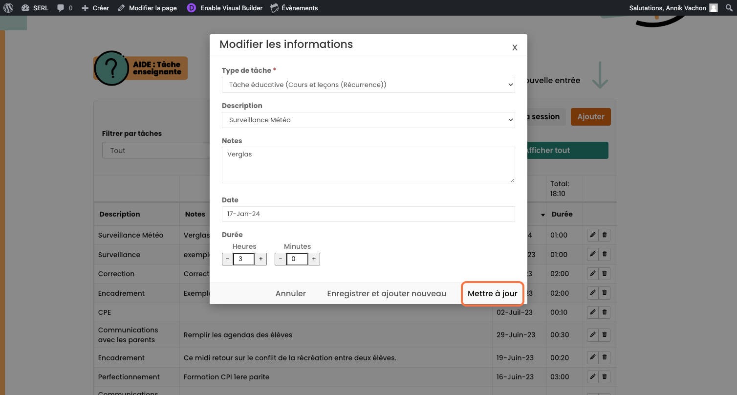Open the comments bubble icon

(x=61, y=8)
